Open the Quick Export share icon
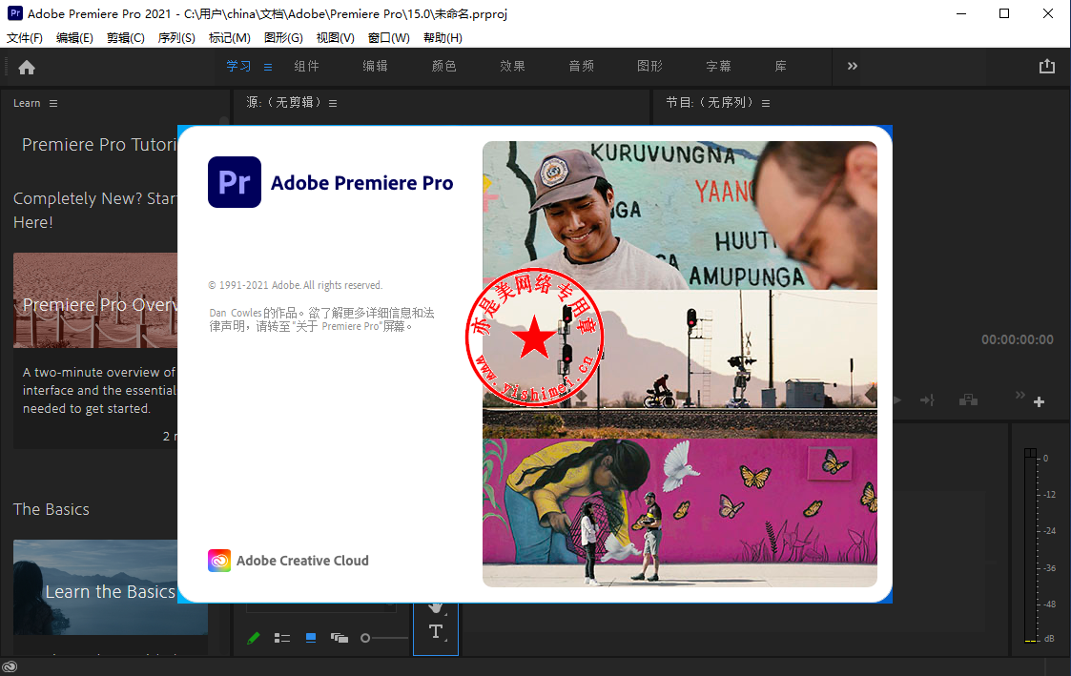 click(x=1046, y=66)
